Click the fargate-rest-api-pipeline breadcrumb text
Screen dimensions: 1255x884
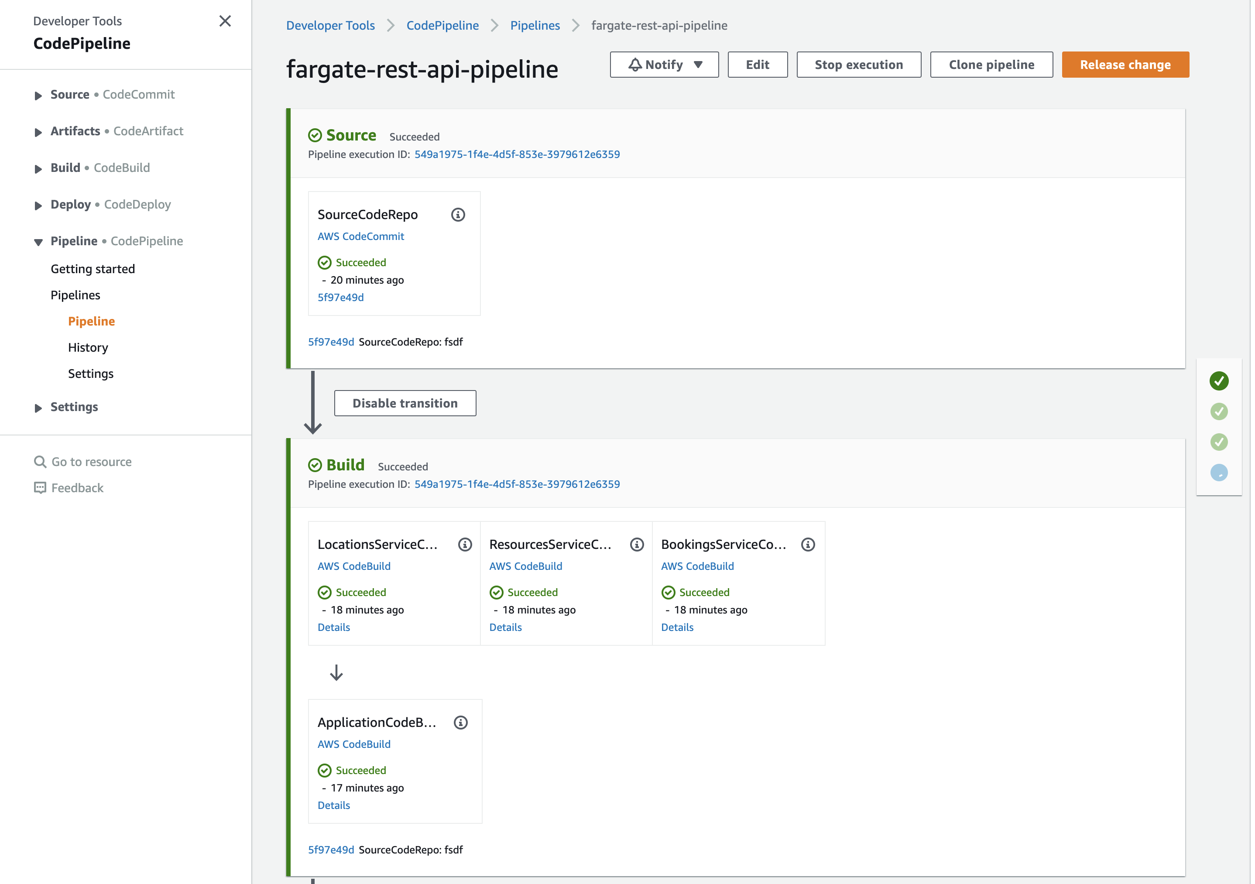pos(658,25)
